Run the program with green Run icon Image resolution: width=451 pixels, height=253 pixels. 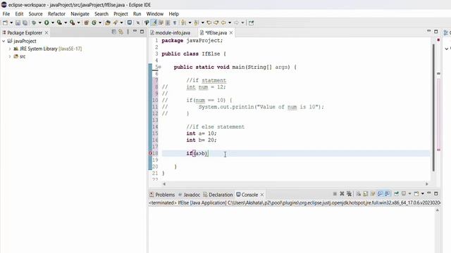(x=47, y=22)
